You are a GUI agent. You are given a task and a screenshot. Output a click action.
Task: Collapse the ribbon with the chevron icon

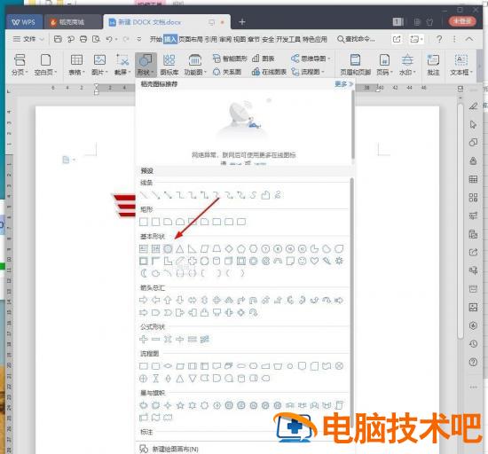pyautogui.click(x=469, y=39)
